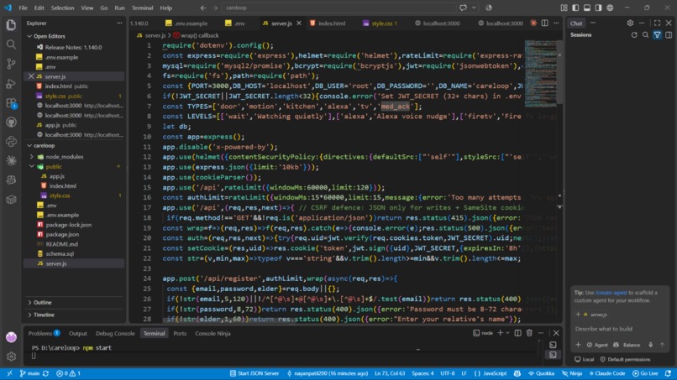Open the Source Control view
The image size is (677, 380).
(x=11, y=64)
